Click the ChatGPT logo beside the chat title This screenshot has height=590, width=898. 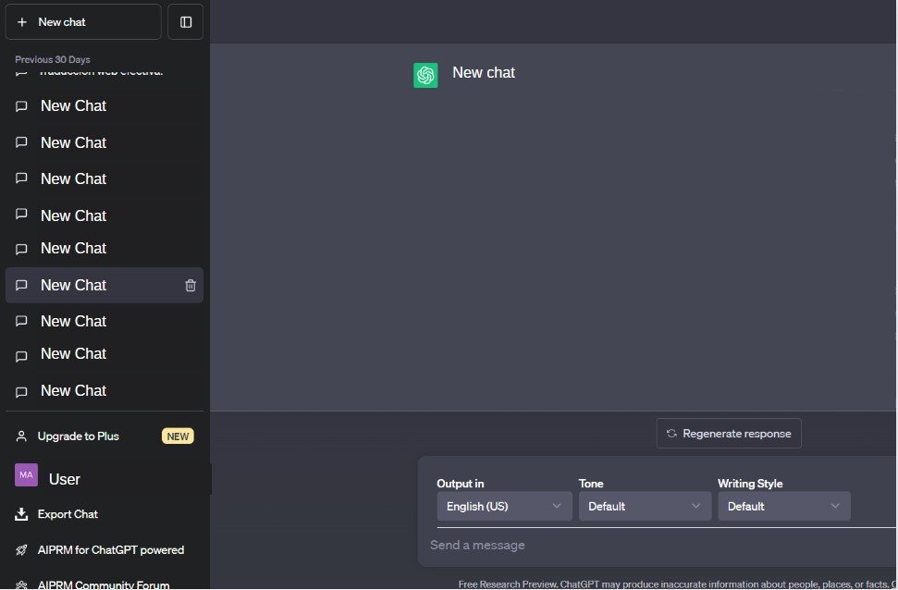point(425,75)
